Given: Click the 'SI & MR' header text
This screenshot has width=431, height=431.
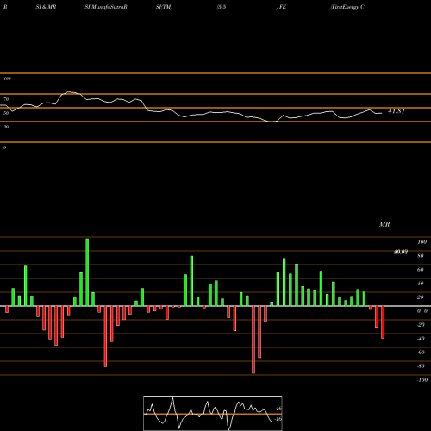Looking at the screenshot, I should tap(46, 7).
